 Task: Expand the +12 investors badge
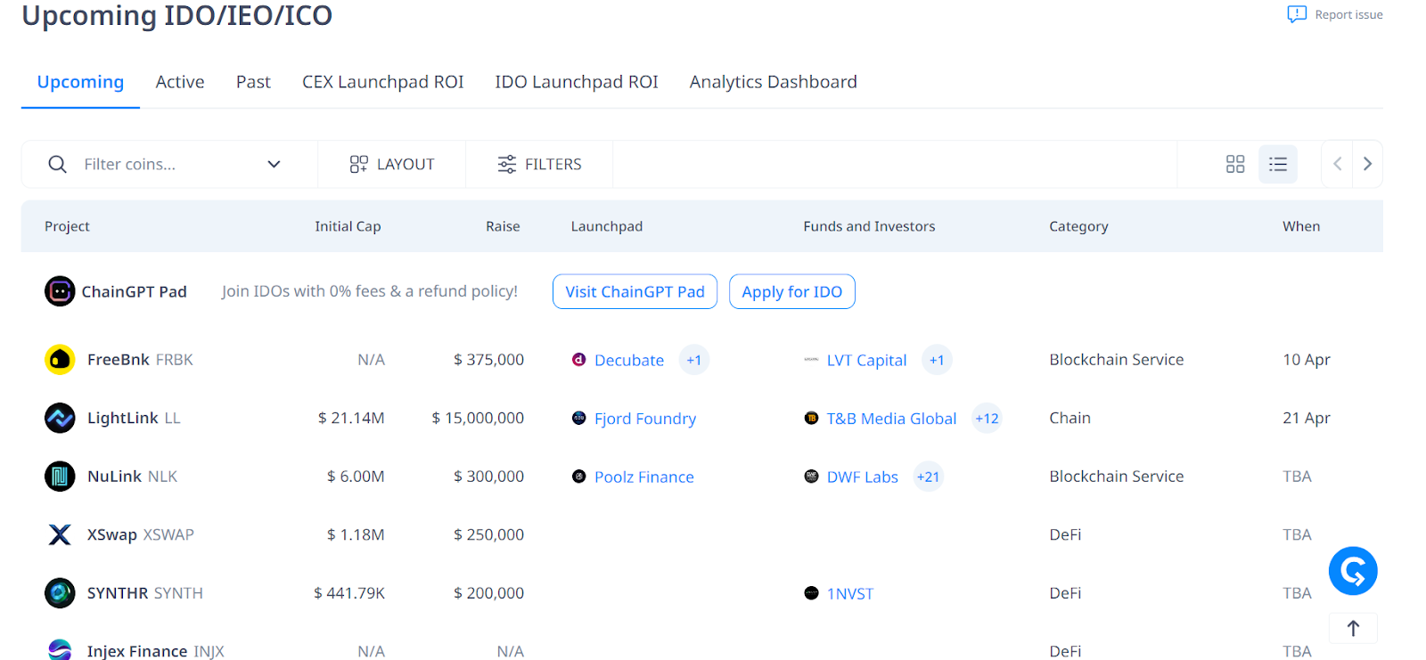[987, 419]
